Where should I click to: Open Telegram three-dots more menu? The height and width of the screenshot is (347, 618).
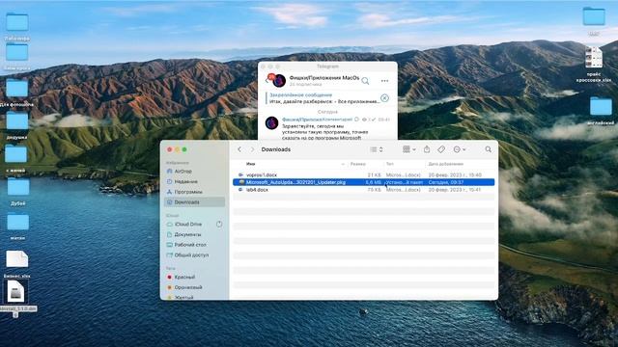pos(384,81)
